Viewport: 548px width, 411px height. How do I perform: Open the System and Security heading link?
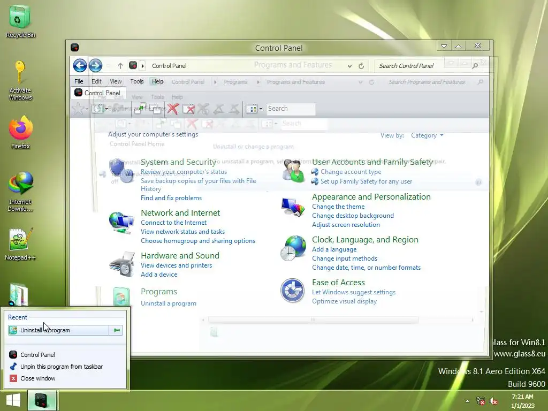click(179, 162)
